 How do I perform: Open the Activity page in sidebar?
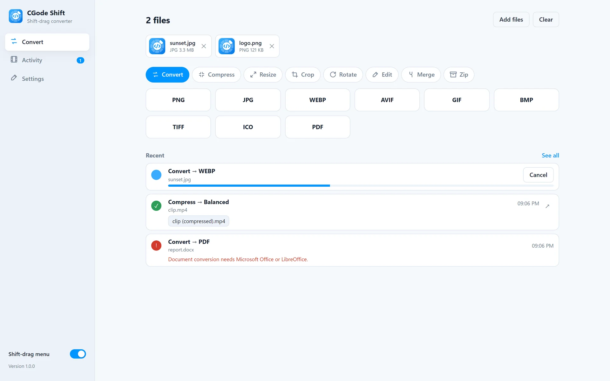pyautogui.click(x=47, y=60)
